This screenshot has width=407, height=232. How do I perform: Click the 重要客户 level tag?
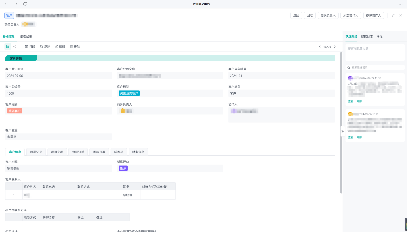tap(14, 111)
